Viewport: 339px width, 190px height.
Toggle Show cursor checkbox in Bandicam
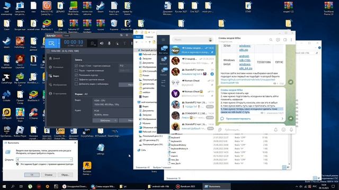click(x=76, y=75)
